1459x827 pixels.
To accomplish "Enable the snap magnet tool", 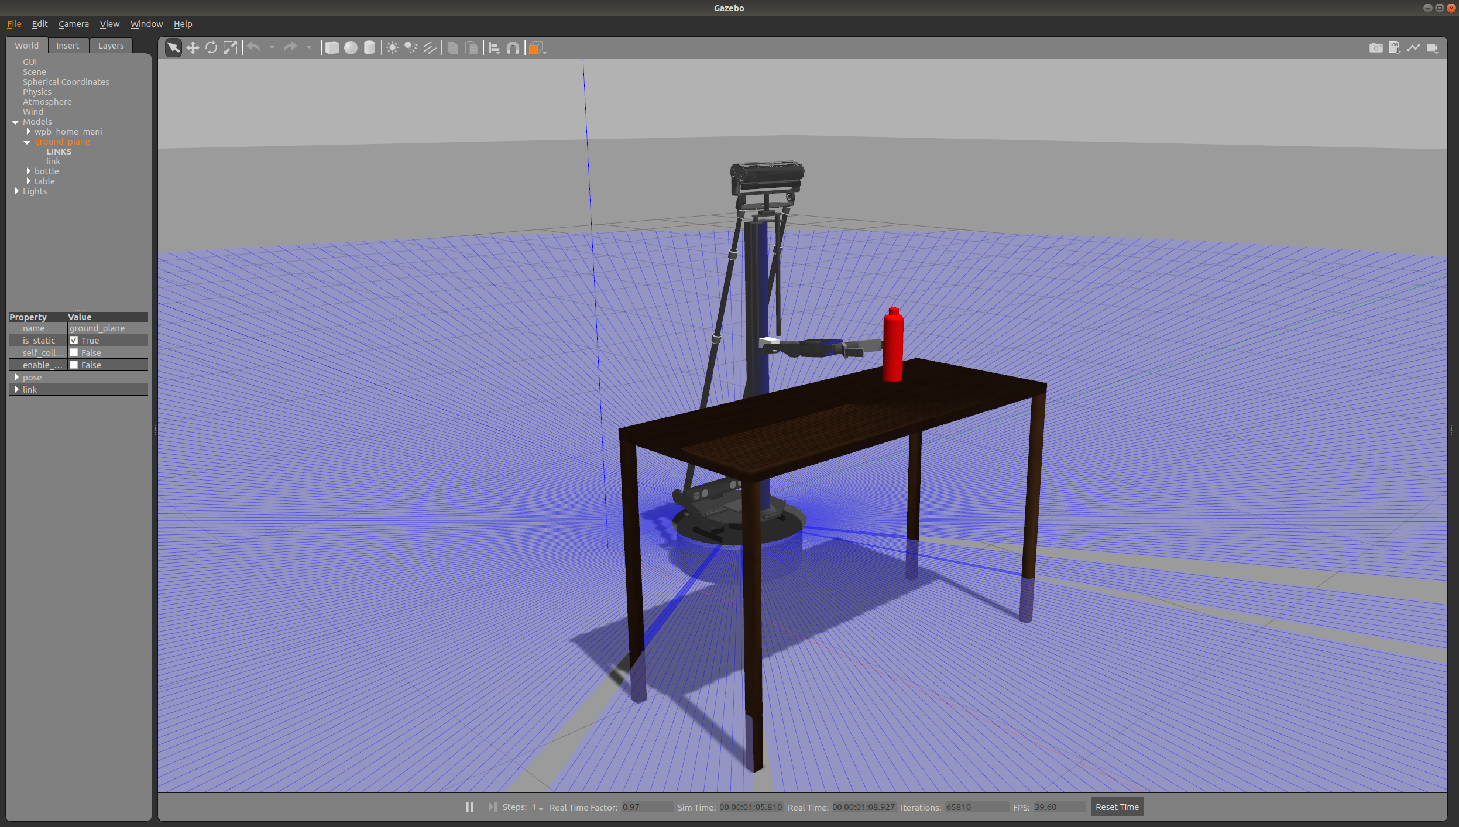I will pyautogui.click(x=513, y=48).
